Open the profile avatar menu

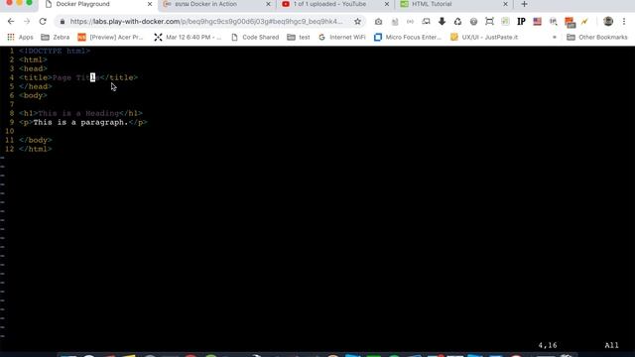pyautogui.click(x=608, y=22)
